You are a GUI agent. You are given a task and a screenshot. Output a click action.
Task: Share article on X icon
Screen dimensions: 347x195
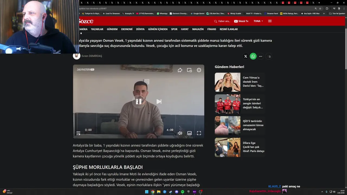pos(246,56)
